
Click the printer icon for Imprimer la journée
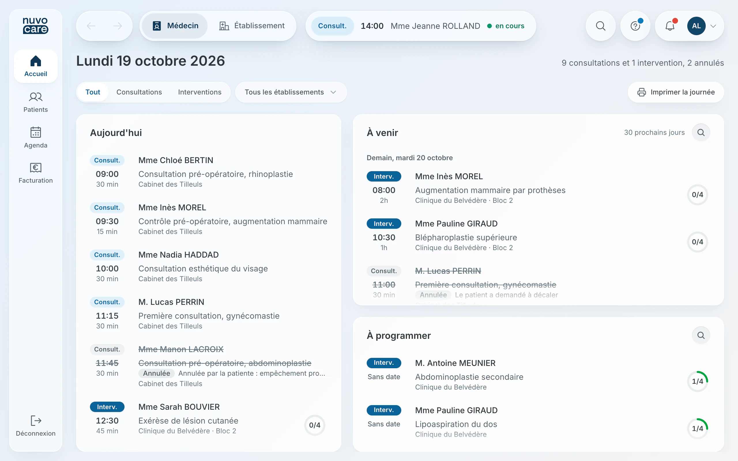pyautogui.click(x=641, y=92)
